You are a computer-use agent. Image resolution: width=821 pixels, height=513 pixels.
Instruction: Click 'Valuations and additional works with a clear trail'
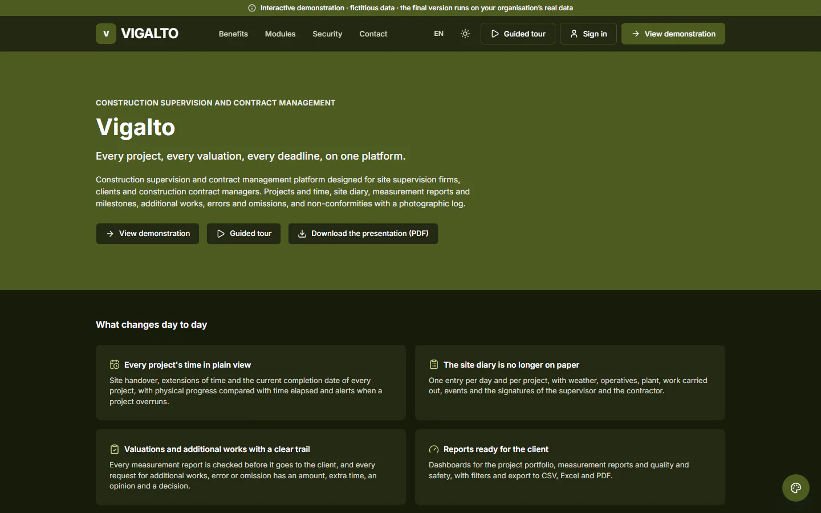(x=217, y=449)
